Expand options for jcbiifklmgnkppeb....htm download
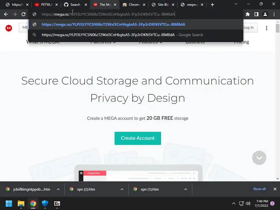 pos(58,189)
